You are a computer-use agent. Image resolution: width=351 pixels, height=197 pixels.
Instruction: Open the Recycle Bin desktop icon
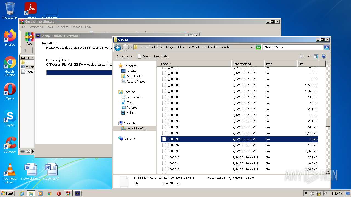[x=10, y=11]
